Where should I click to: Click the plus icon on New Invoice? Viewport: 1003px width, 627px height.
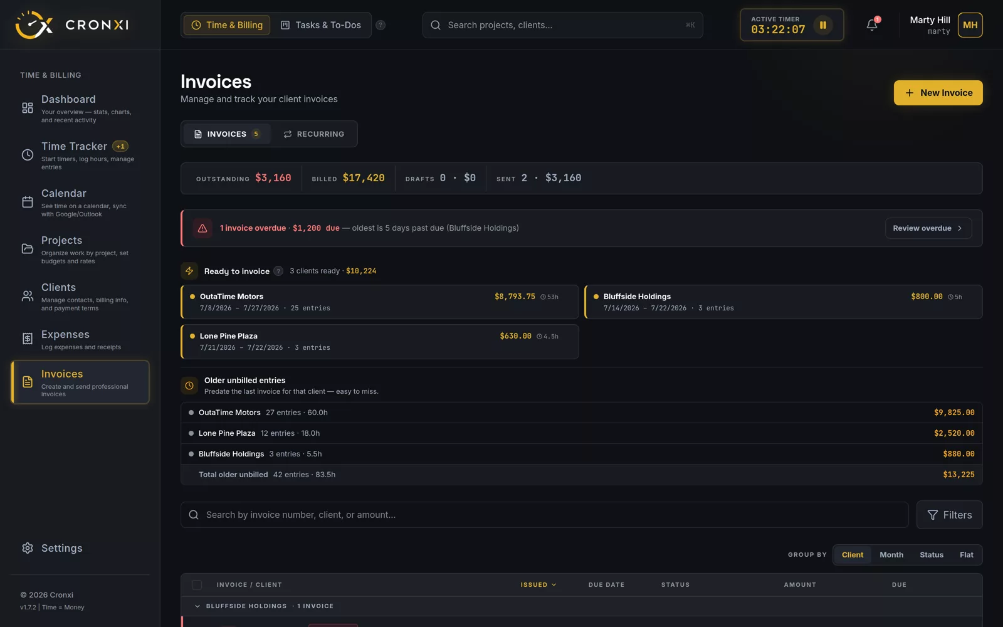[909, 93]
